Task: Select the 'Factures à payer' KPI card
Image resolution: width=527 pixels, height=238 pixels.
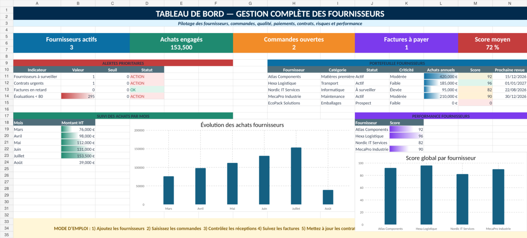Action: click(x=407, y=43)
